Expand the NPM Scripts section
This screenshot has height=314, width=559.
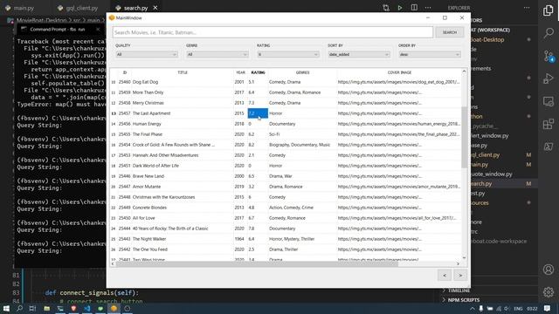pyautogui.click(x=464, y=300)
